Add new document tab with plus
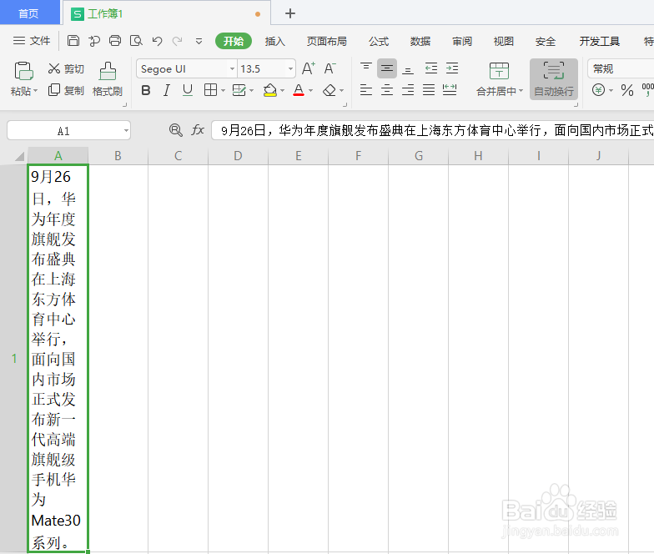The height and width of the screenshot is (554, 654). click(290, 13)
